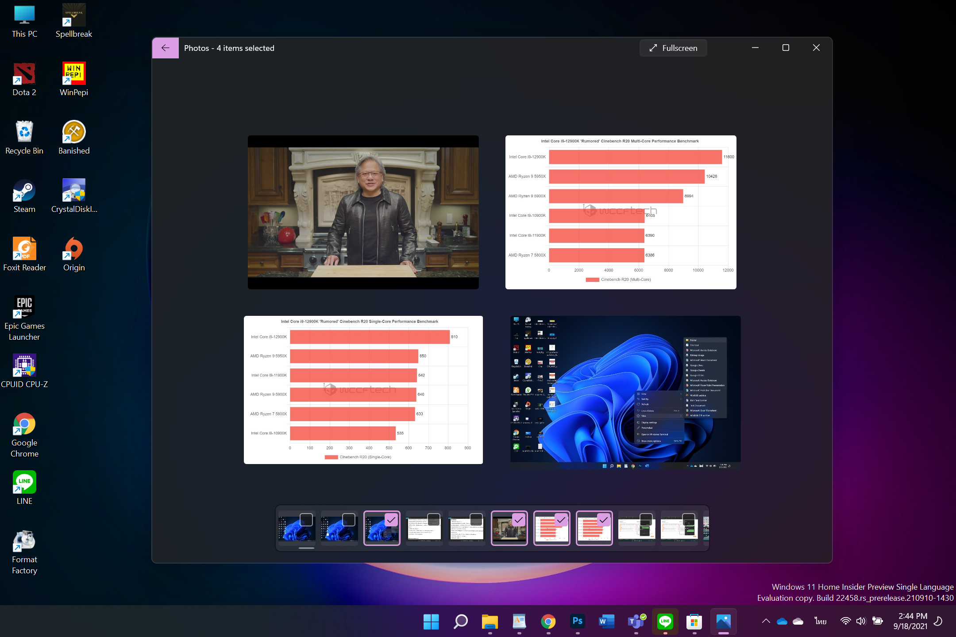The image size is (956, 637).
Task: Open Wi-Fi network tray icon
Action: click(x=845, y=621)
